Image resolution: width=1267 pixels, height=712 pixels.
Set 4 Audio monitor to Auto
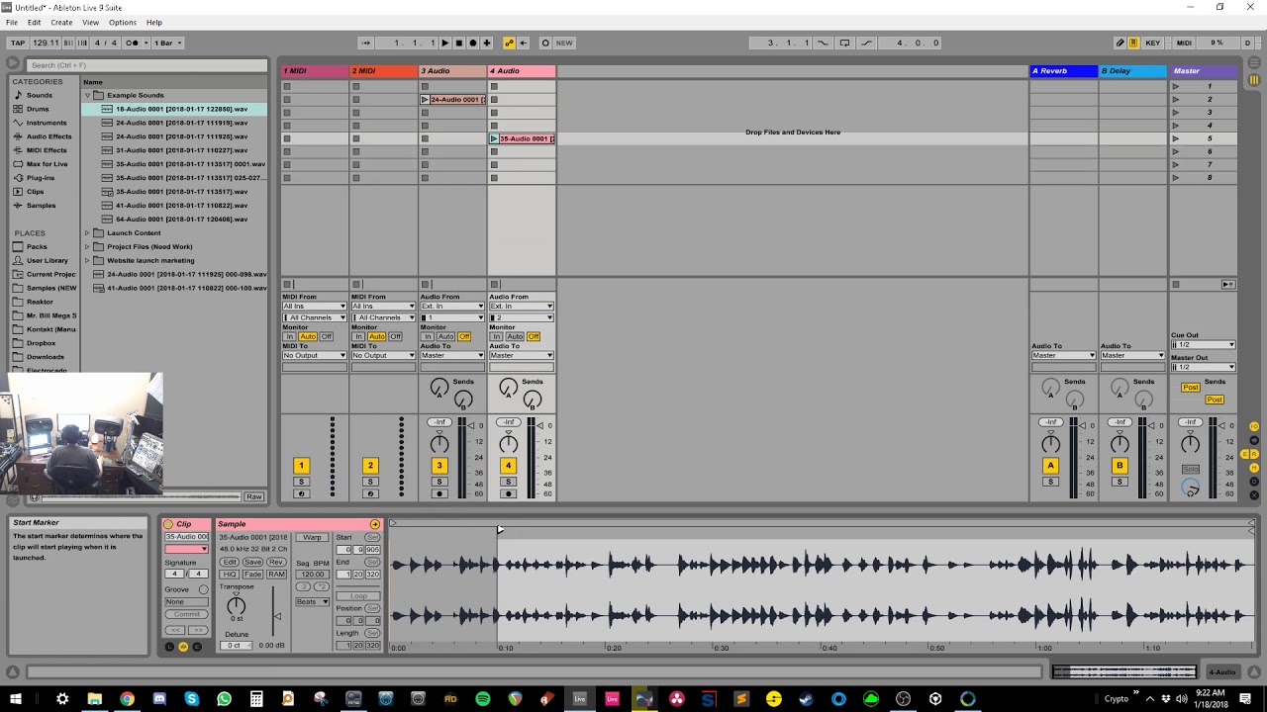515,336
